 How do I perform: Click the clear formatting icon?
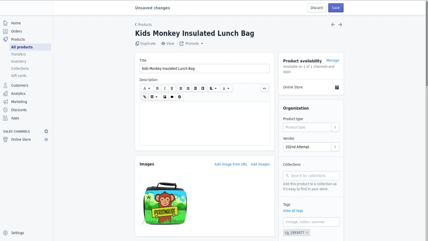[179, 97]
